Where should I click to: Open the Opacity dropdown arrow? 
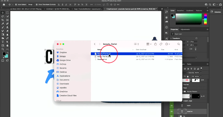[201, 72]
